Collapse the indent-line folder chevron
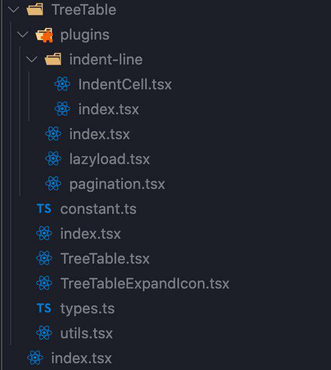The image size is (331, 370). coord(32,59)
